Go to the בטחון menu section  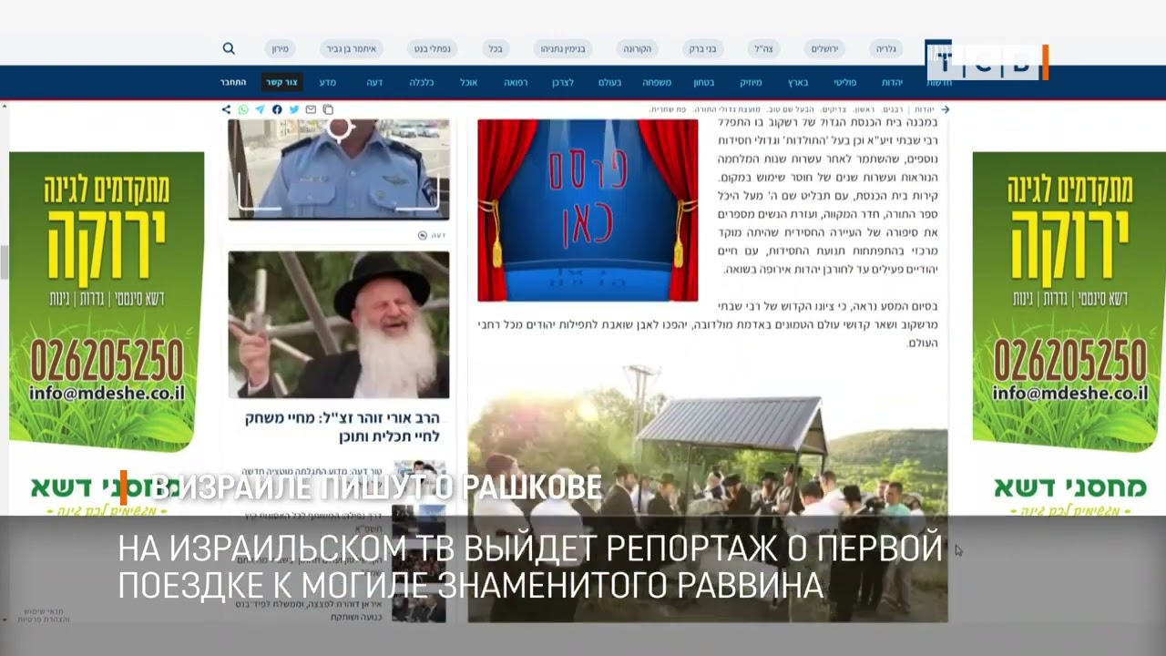[x=703, y=82]
